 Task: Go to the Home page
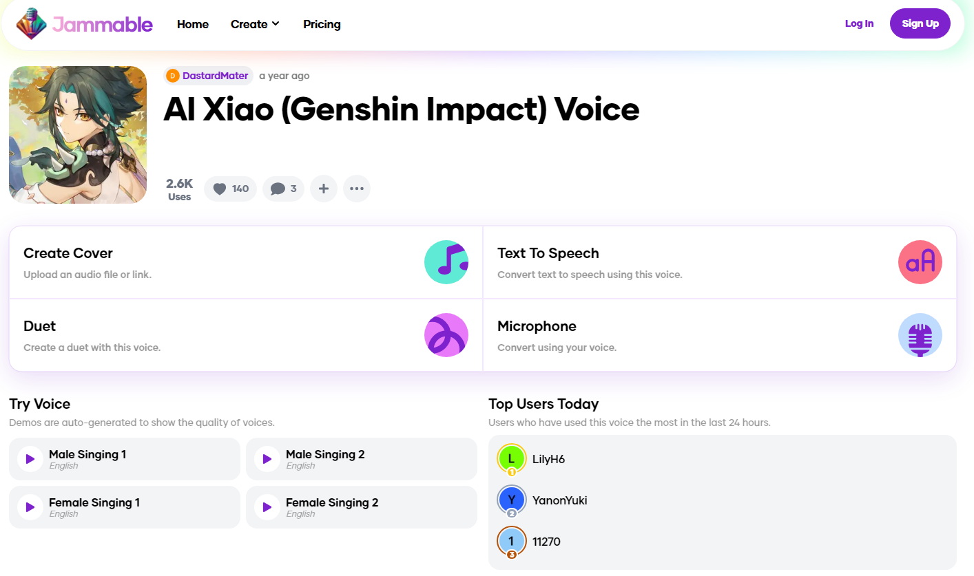(x=193, y=24)
